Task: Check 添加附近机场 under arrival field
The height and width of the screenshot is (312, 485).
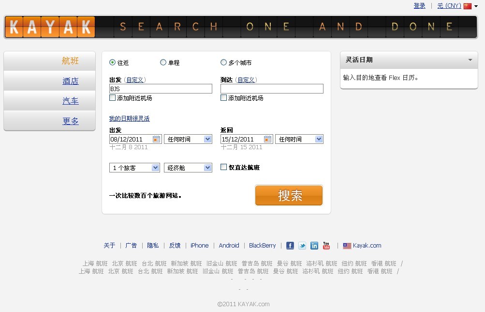Action: click(x=223, y=98)
